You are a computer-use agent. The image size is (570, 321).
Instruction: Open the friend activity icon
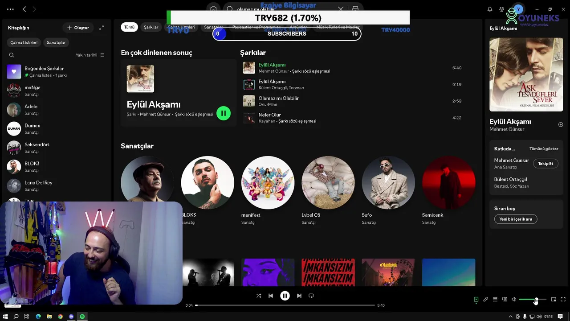[502, 9]
